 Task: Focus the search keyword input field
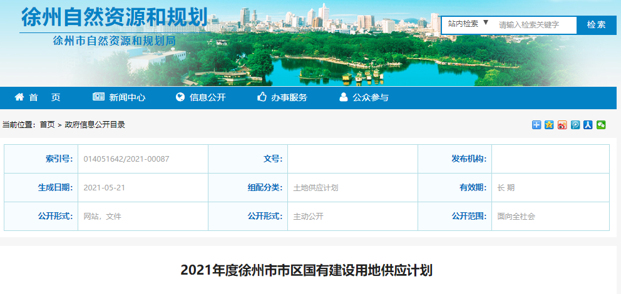click(536, 25)
